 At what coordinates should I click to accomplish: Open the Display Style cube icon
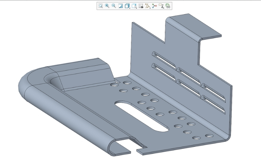(x=127, y=6)
